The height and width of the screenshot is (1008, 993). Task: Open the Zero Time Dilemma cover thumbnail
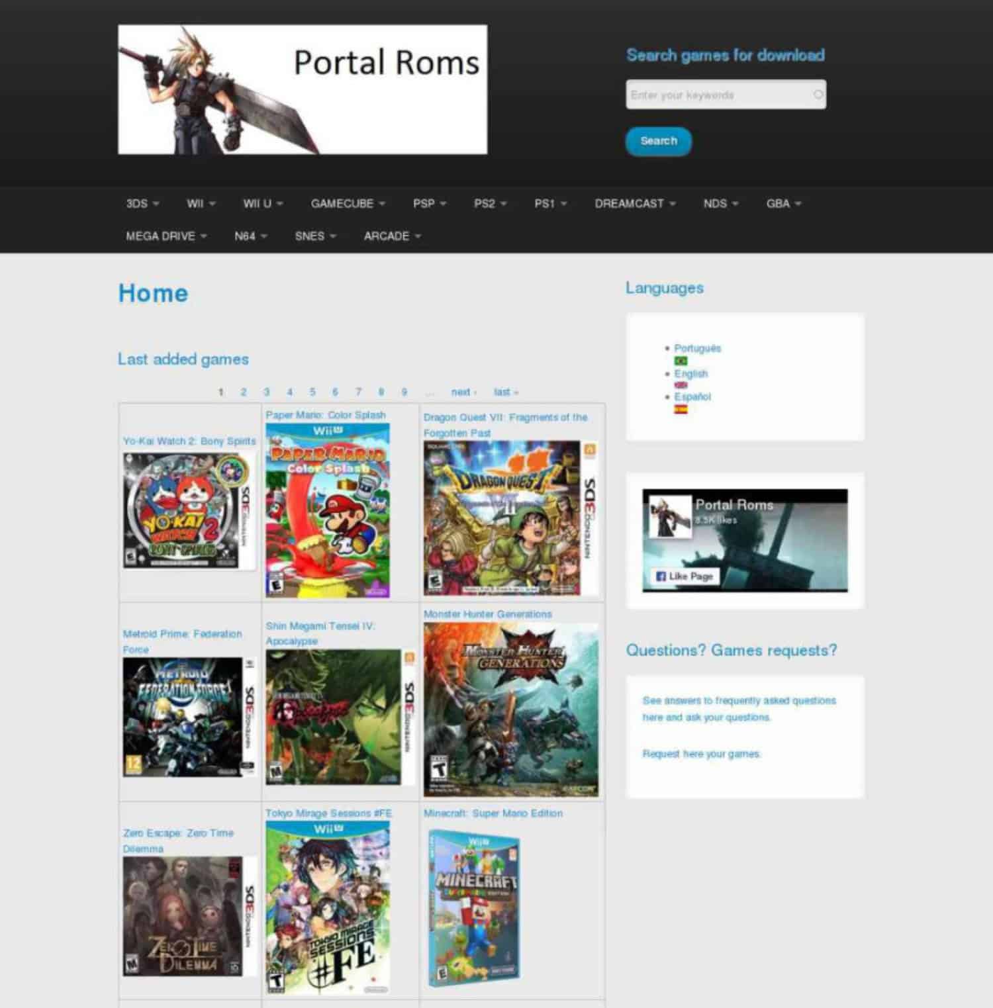point(189,916)
